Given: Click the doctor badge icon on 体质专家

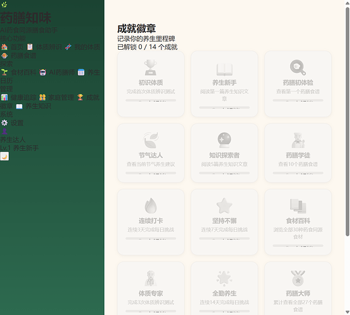Looking at the screenshot, I should pyautogui.click(x=151, y=278).
